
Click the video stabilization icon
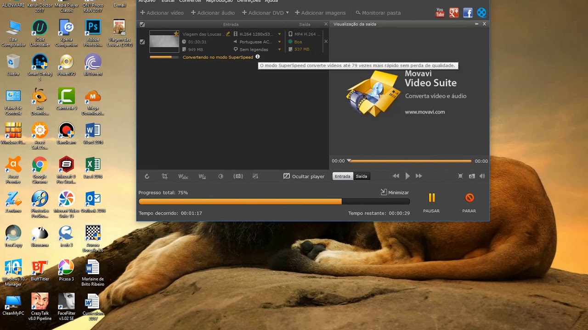tap(238, 176)
